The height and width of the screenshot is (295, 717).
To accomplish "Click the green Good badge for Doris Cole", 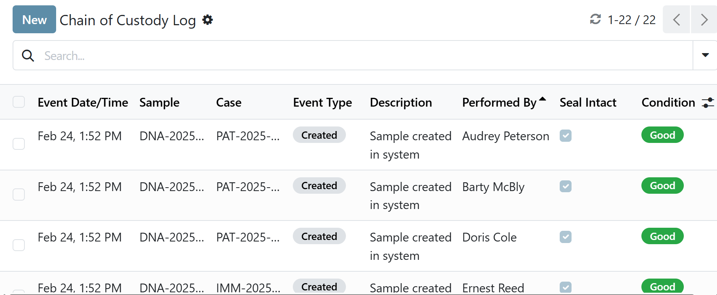I will coord(662,237).
